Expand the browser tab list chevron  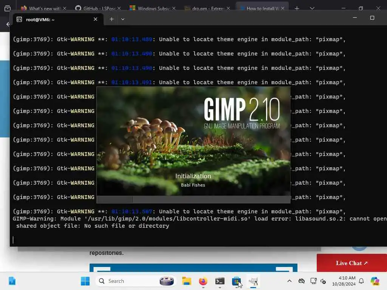point(312,8)
